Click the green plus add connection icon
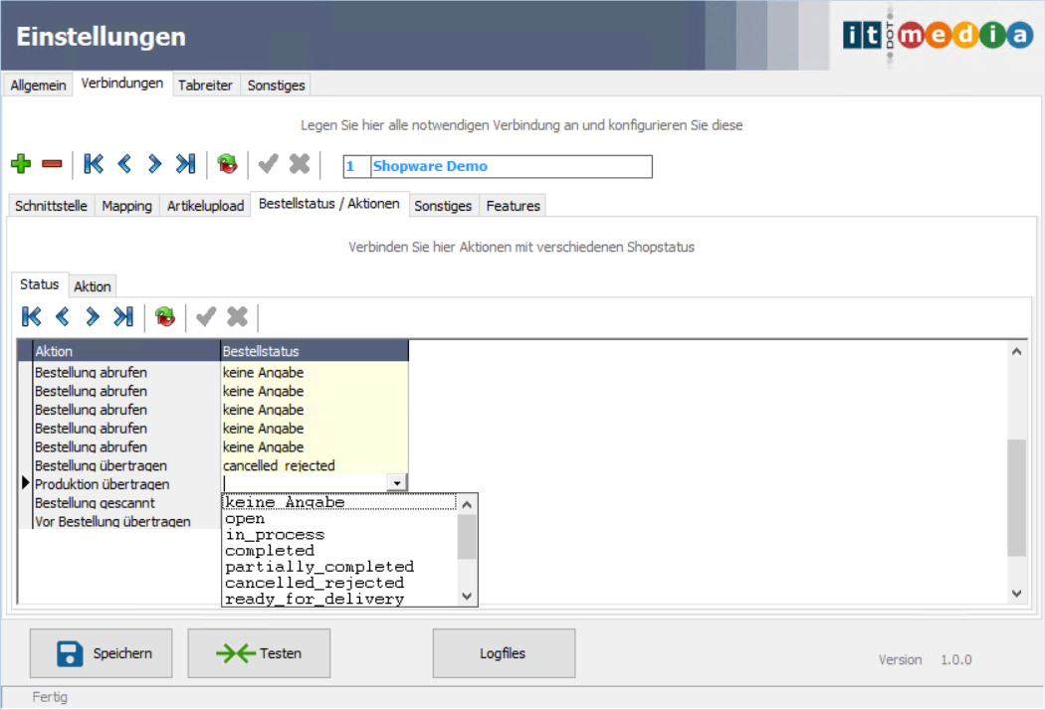Viewport: 1045px width, 710px height. coord(21,164)
